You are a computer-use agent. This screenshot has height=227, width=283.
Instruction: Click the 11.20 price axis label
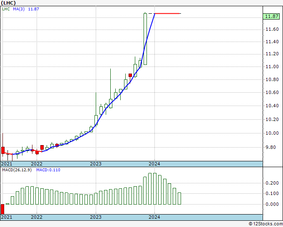pos(272,54)
